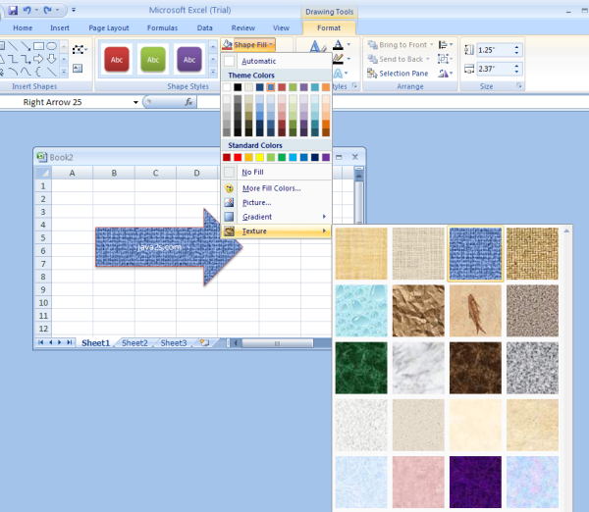Select No Fill option
Viewport: 589px width, 512px height.
(x=251, y=172)
